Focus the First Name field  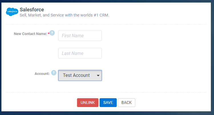coord(80,36)
